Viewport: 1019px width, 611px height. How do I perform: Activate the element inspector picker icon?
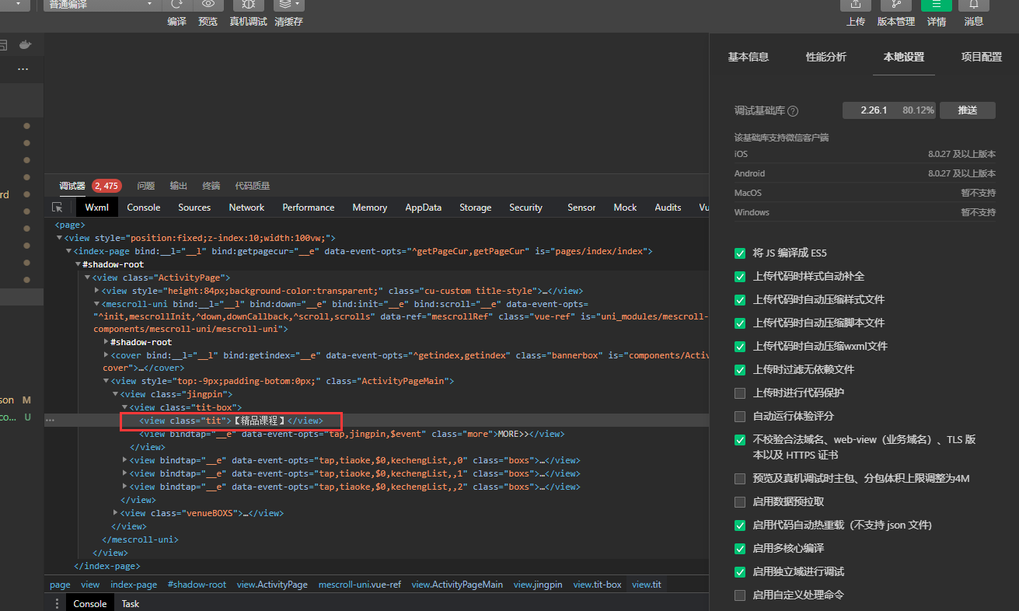[x=57, y=208]
